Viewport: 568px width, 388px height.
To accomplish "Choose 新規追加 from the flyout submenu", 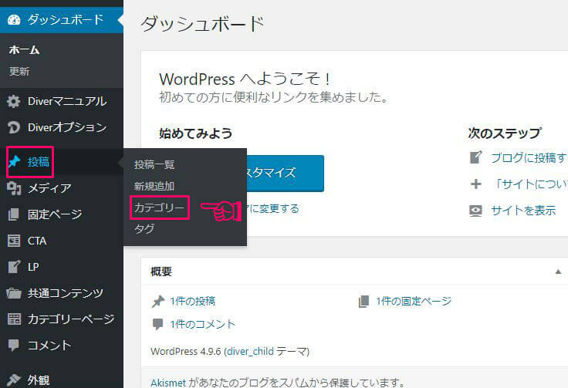I will 154,186.
